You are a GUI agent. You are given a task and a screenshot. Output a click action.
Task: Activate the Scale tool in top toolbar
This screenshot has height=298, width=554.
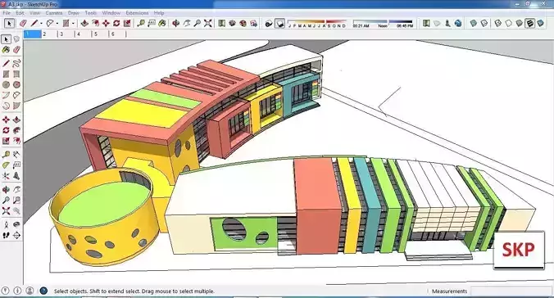pos(127,23)
